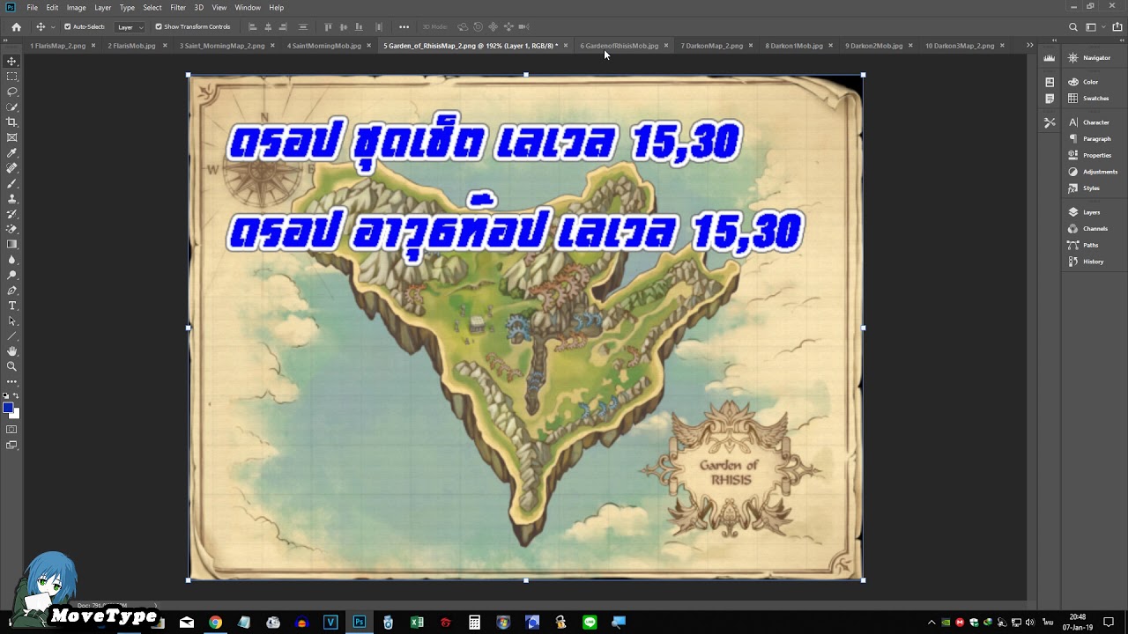Image resolution: width=1128 pixels, height=634 pixels.
Task: Open the Filter menu
Action: click(178, 7)
